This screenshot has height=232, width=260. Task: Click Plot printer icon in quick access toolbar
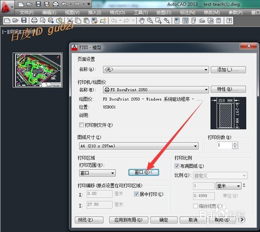pos(56,4)
